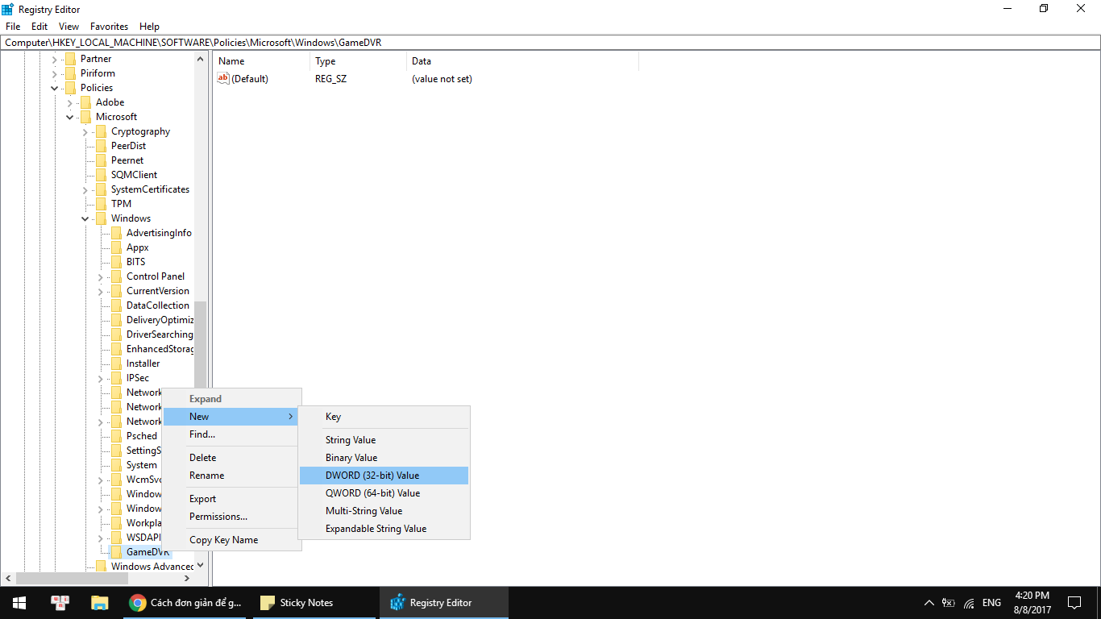Click the Windows Start button
Image resolution: width=1101 pixels, height=619 pixels.
pyautogui.click(x=18, y=602)
